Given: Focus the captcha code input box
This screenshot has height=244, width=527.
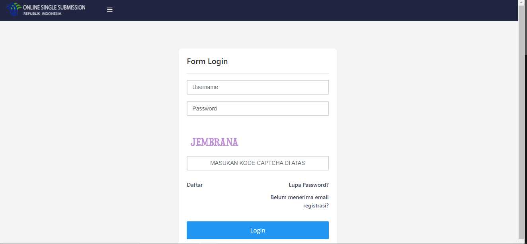Looking at the screenshot, I should pyautogui.click(x=258, y=163).
